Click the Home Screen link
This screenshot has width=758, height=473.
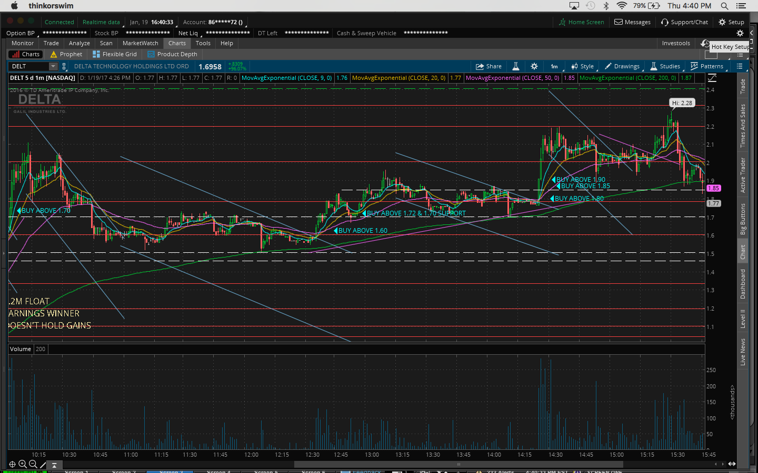581,22
